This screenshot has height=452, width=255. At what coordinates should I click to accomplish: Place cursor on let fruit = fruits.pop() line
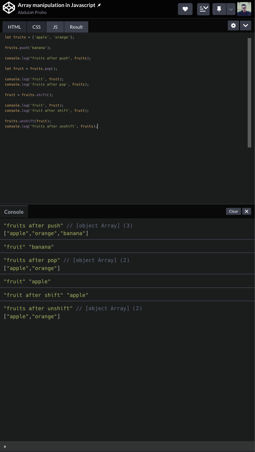[31, 68]
